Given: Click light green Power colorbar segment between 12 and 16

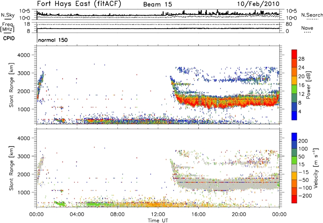Looking at the screenshot, I should coord(294,89).
